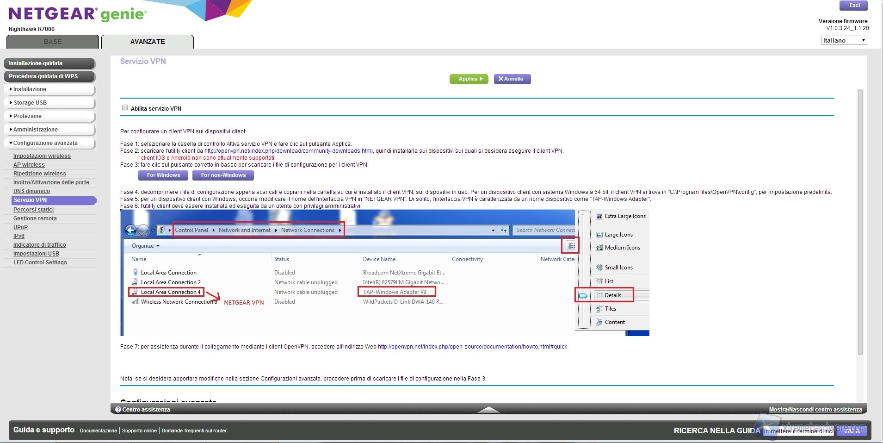The image size is (883, 443).
Task: Enable the Abilita servizio VPN checkbox
Action: [125, 108]
